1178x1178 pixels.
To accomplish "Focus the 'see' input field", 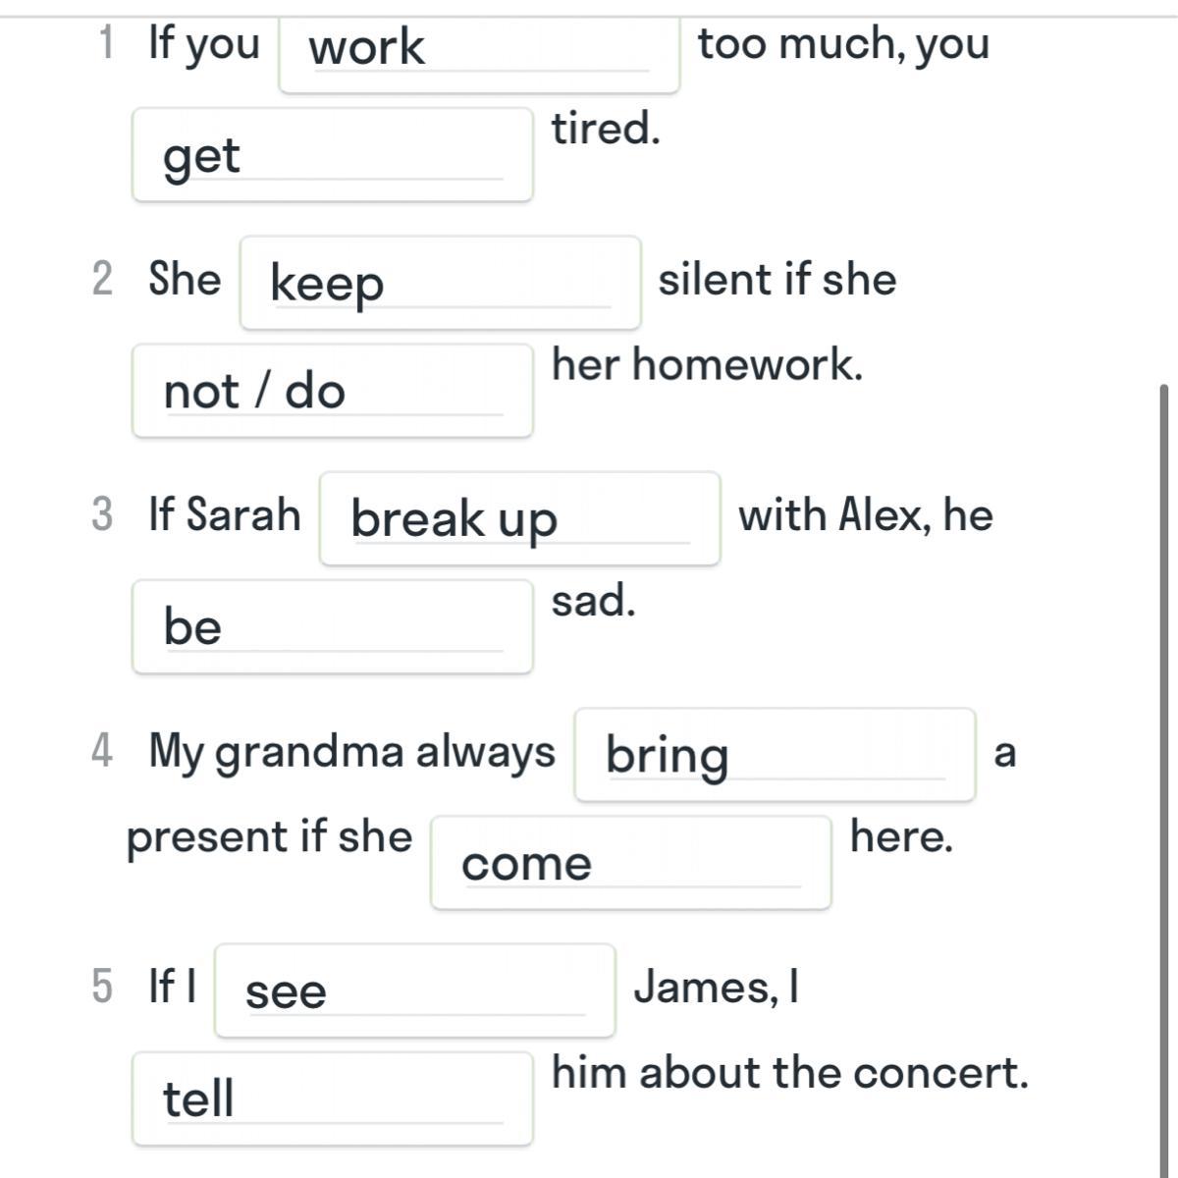I will tap(415, 991).
